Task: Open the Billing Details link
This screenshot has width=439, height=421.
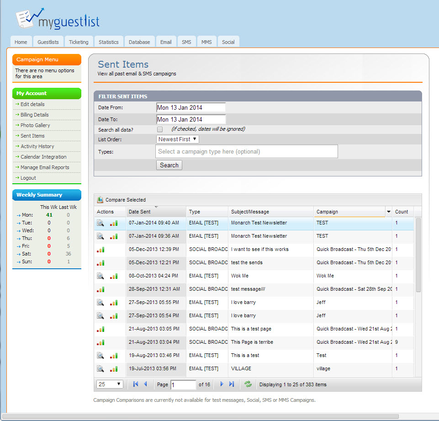Action: click(x=34, y=115)
